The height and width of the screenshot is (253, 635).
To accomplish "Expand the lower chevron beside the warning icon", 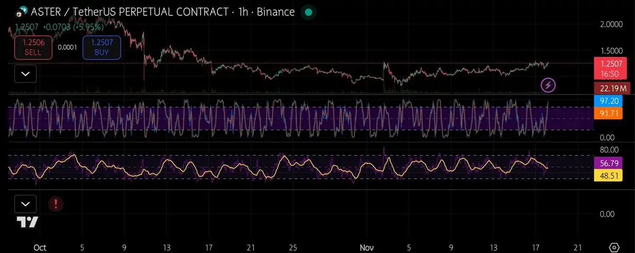I will [25, 204].
